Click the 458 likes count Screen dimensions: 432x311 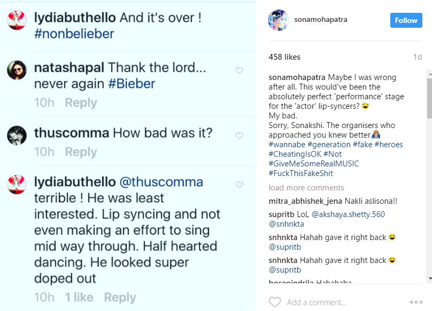click(284, 57)
